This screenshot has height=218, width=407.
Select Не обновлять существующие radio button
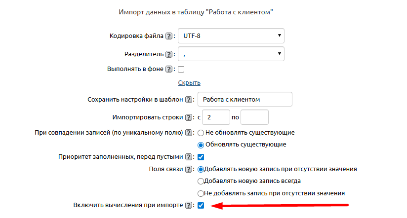[201, 133]
